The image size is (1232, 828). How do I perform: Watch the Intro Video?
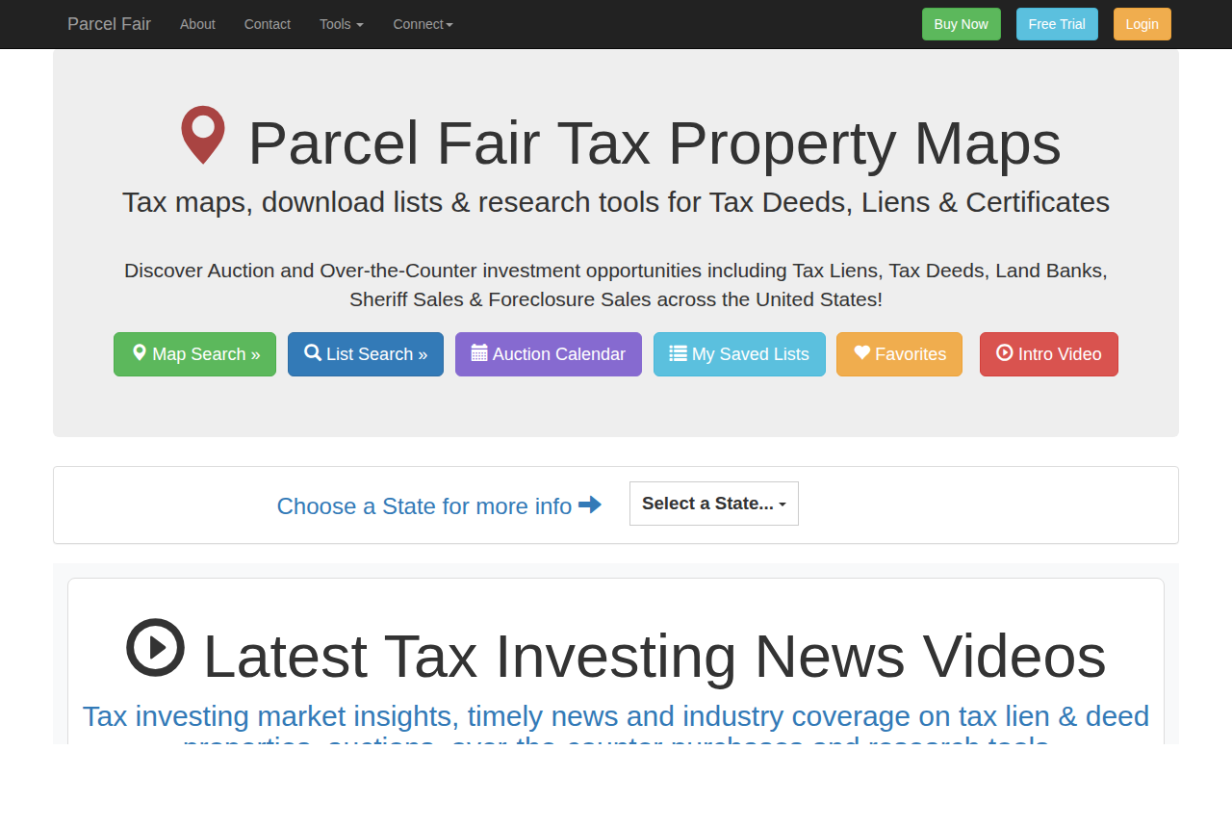coord(1049,354)
